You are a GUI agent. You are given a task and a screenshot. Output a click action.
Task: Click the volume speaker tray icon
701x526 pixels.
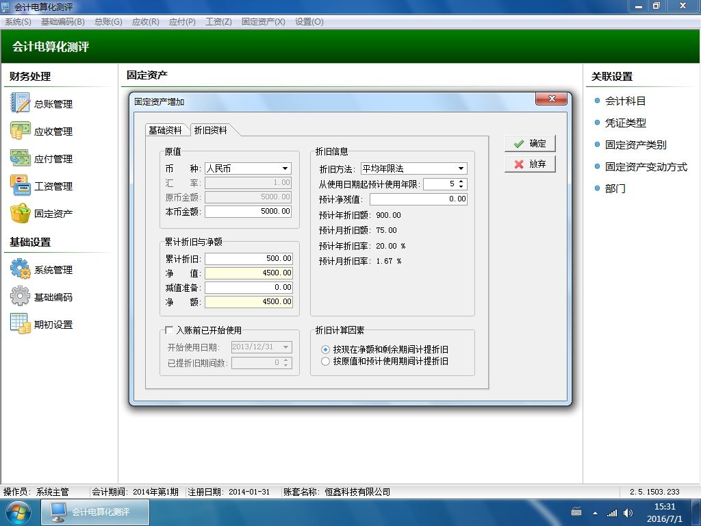(x=628, y=513)
